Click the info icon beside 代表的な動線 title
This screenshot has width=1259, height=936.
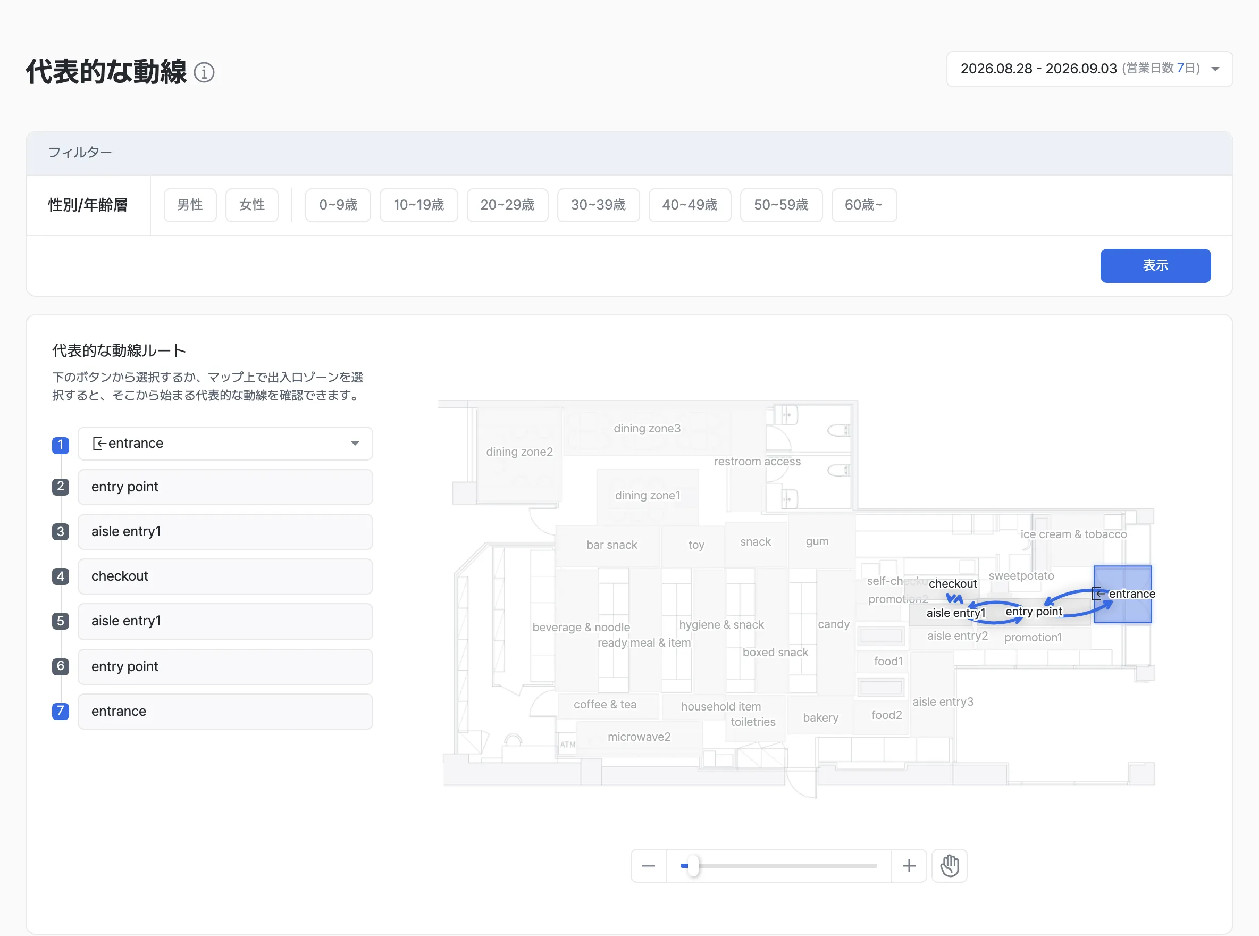click(204, 72)
